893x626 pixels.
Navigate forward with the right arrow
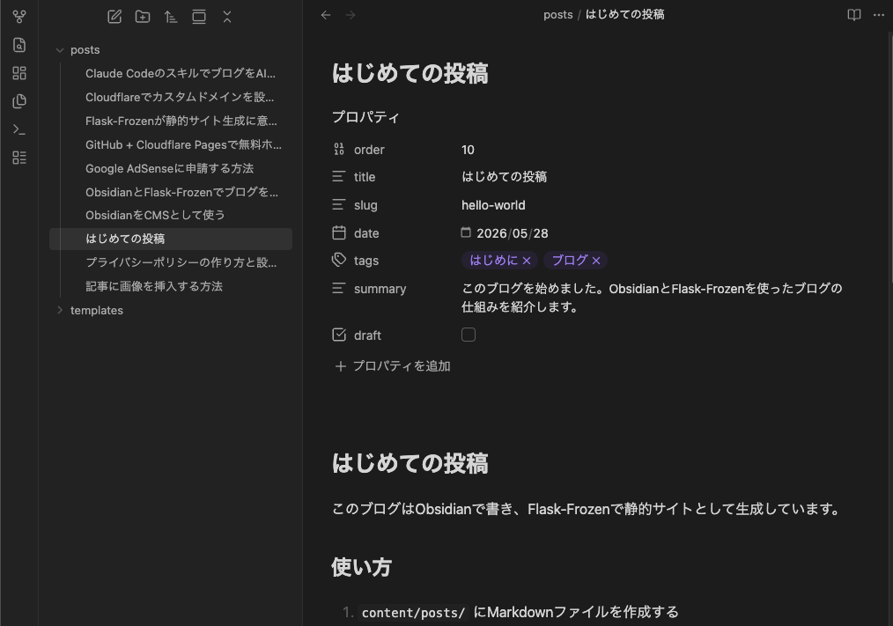pos(351,15)
